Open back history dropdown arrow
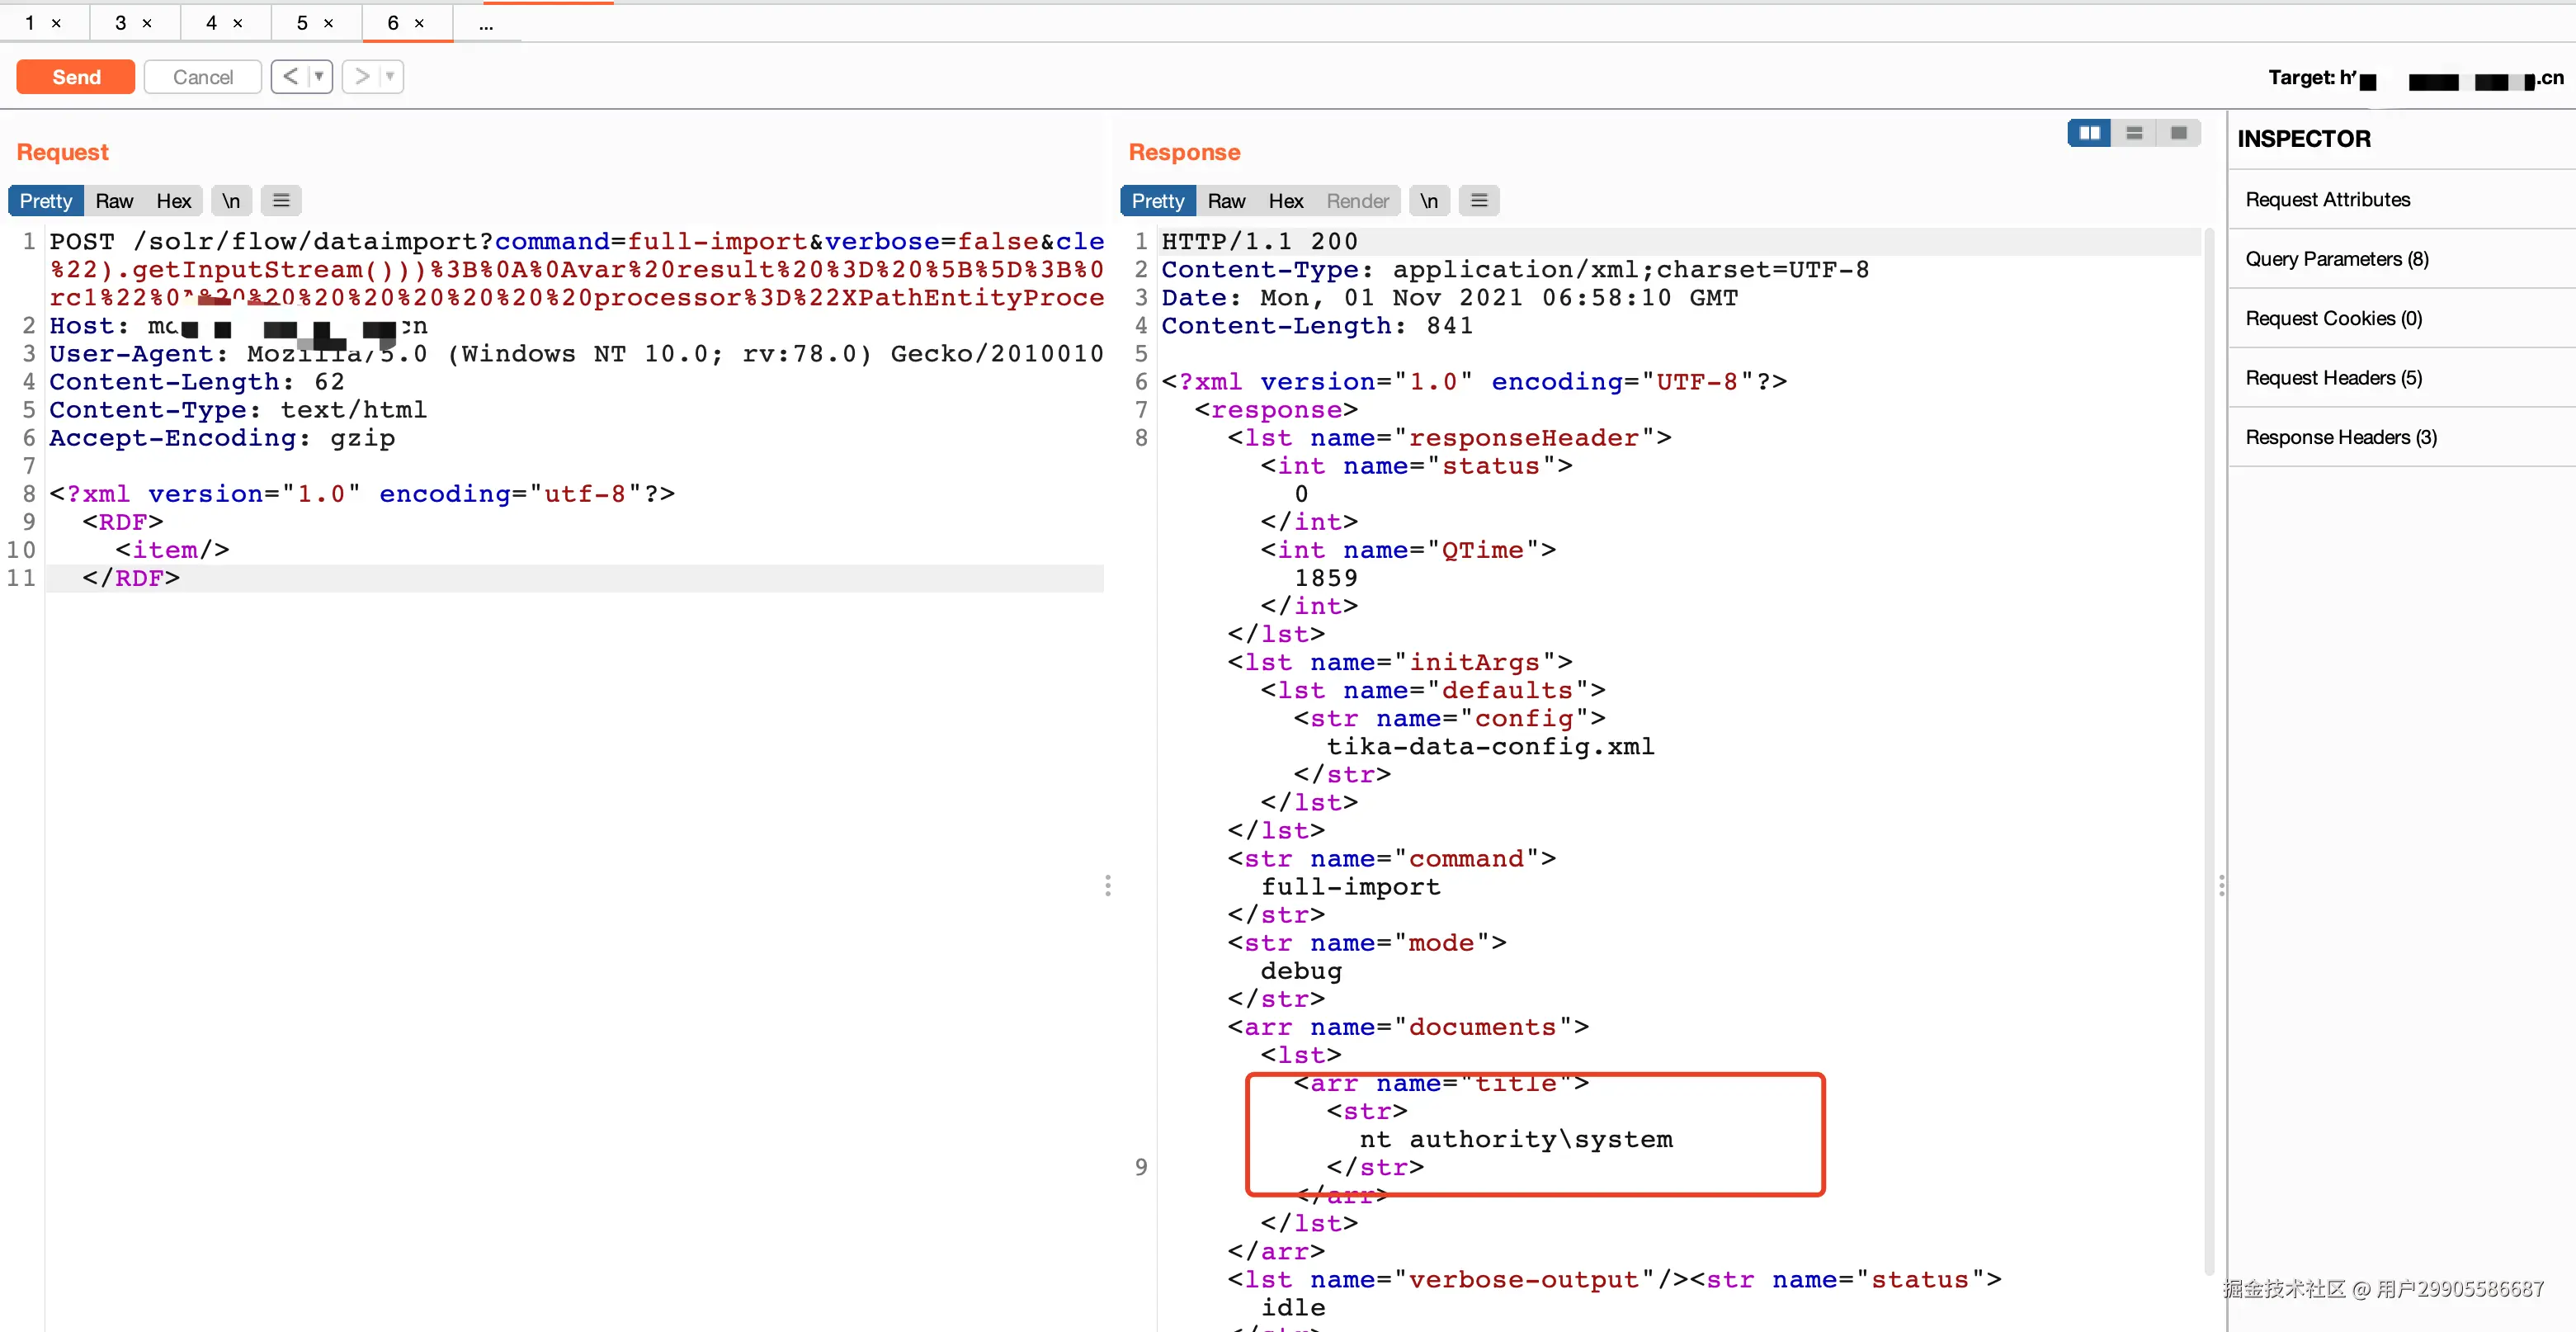The image size is (2576, 1332). point(319,76)
